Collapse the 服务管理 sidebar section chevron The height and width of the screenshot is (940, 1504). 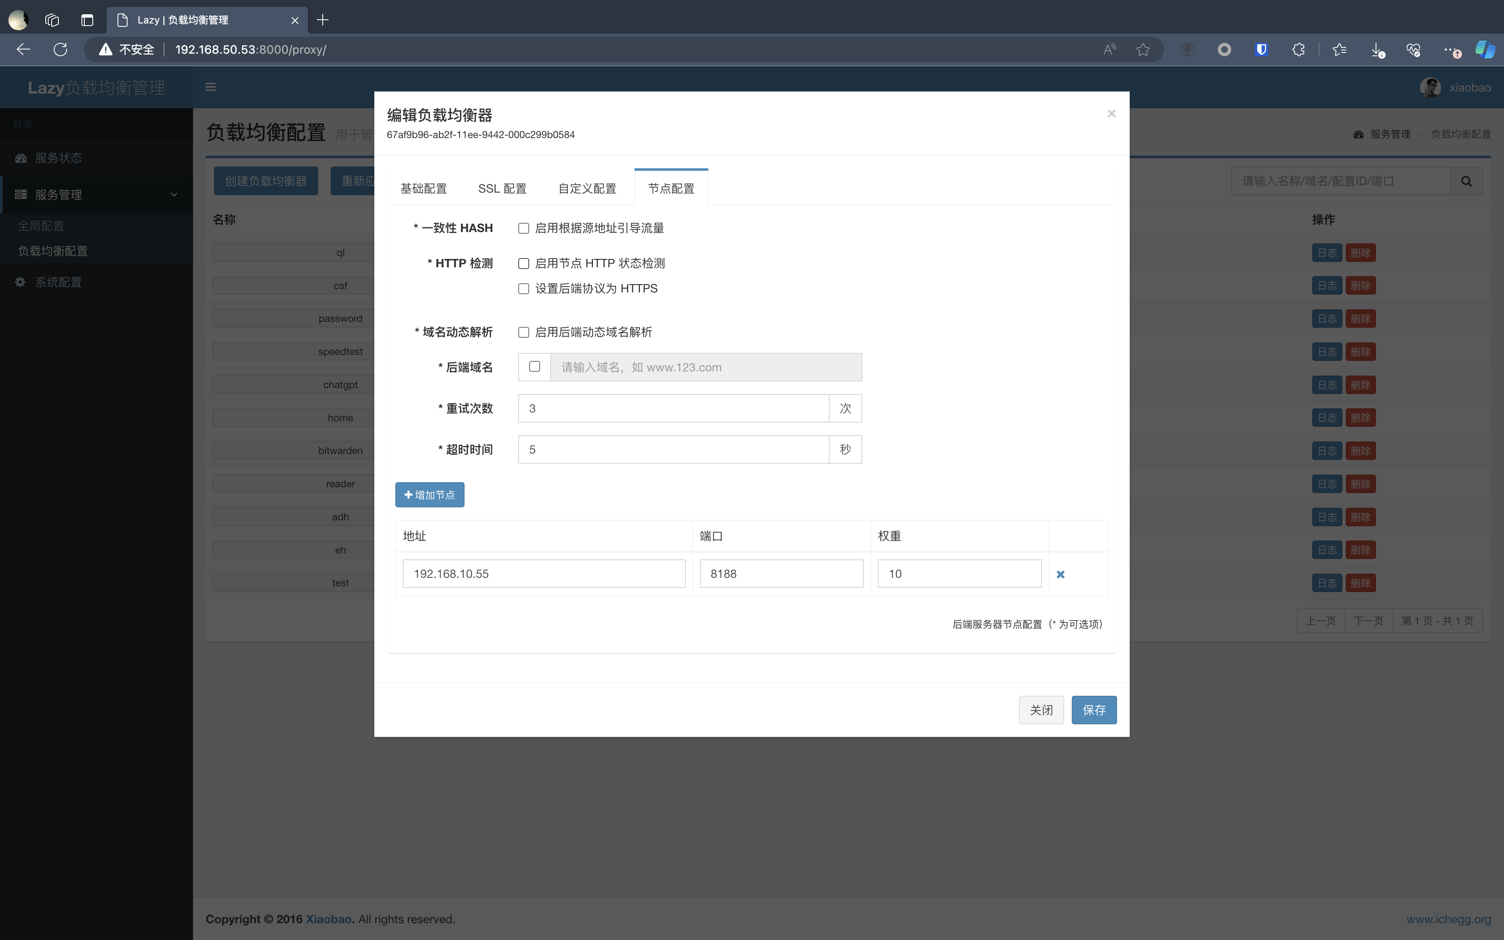click(x=174, y=195)
